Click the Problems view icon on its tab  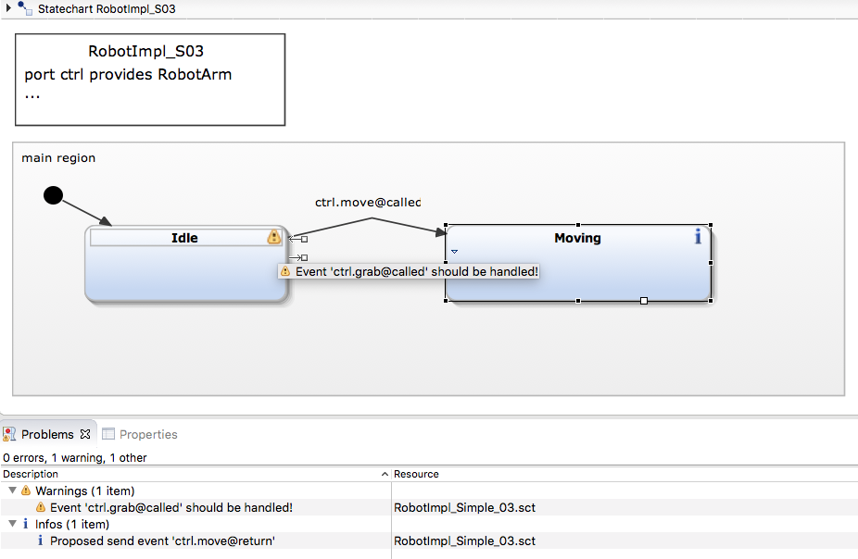click(8, 433)
